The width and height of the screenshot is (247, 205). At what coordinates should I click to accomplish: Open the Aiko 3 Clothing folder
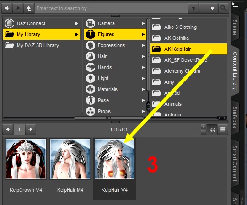(189, 27)
